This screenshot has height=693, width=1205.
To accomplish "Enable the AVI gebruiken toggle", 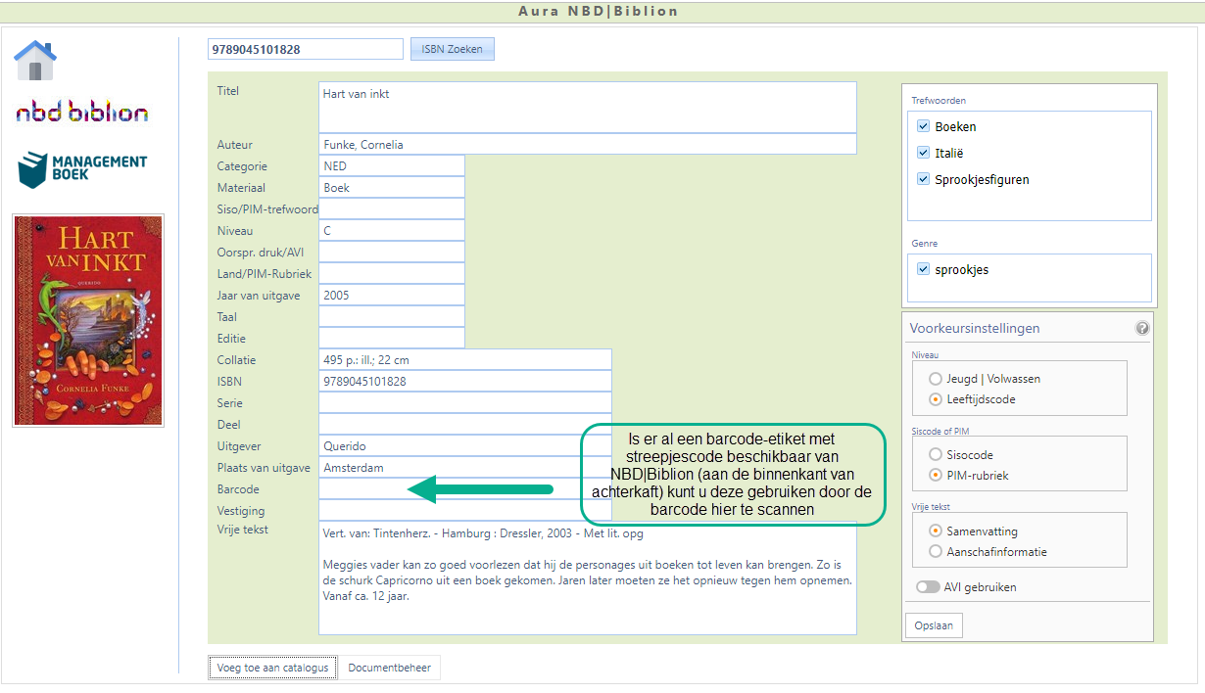I will point(927,587).
